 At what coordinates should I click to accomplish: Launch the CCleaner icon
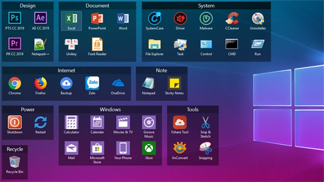pyautogui.click(x=232, y=19)
